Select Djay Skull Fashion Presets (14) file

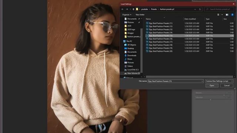click(x=190, y=33)
